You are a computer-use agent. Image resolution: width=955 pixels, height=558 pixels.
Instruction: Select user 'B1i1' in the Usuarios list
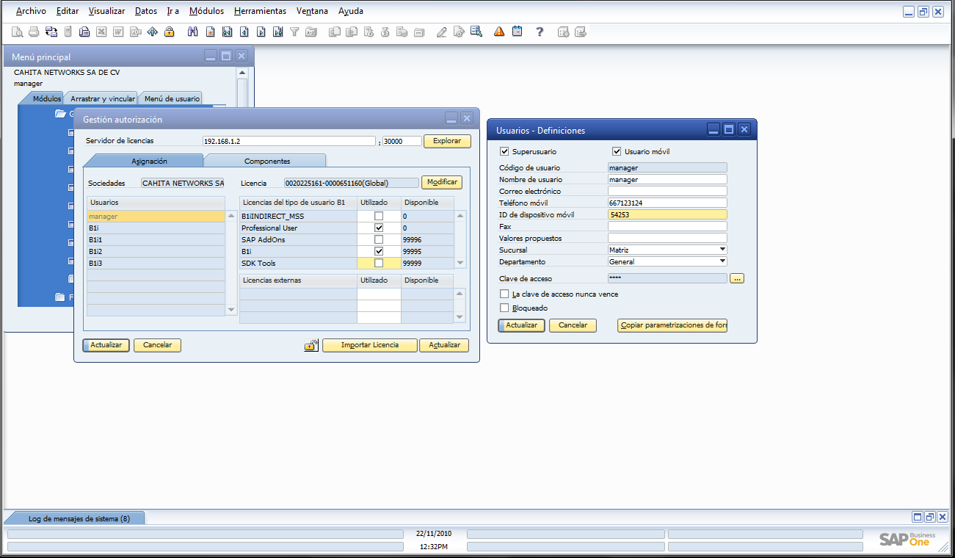click(156, 239)
